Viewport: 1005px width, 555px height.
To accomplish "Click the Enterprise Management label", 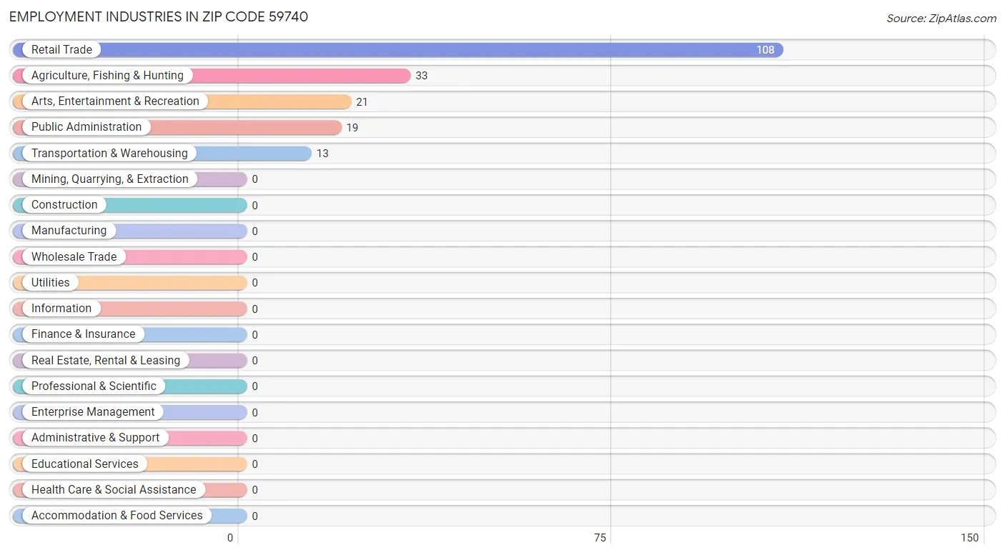I will (x=93, y=412).
